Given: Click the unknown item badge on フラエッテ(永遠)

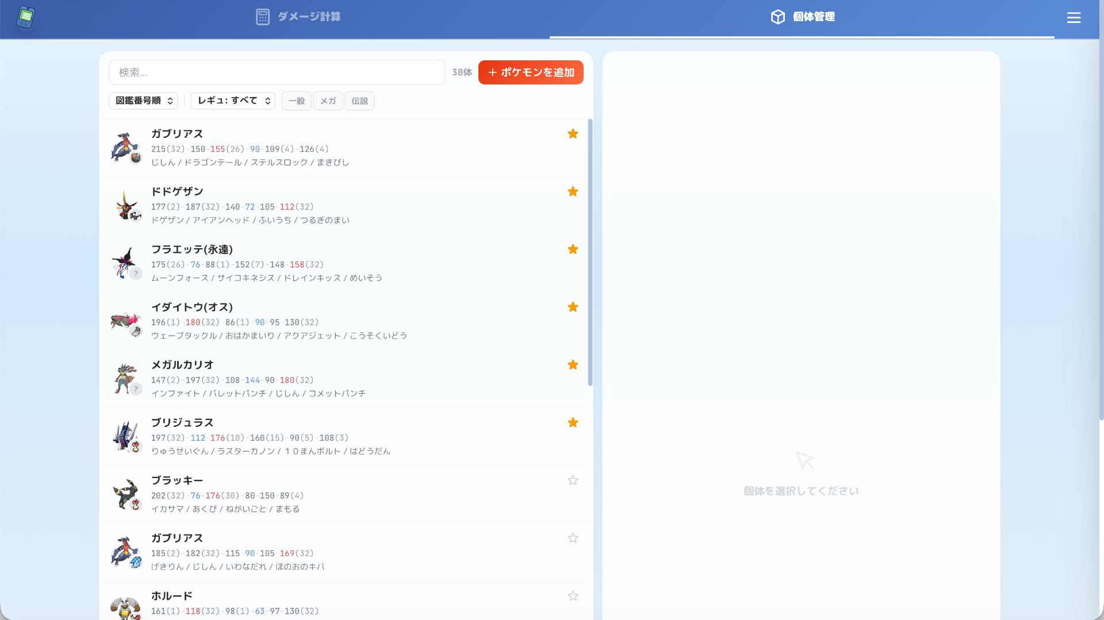Looking at the screenshot, I should tap(136, 274).
